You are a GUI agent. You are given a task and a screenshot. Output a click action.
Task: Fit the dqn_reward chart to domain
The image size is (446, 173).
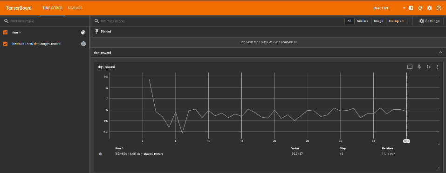coord(410,67)
